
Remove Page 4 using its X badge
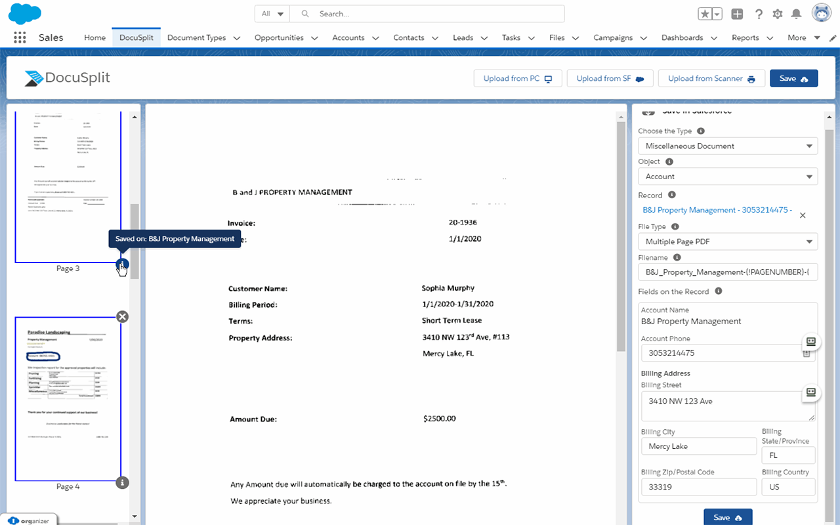coord(122,317)
